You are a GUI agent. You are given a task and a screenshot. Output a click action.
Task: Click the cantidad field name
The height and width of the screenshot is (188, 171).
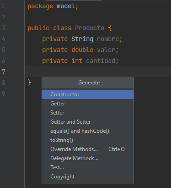[x=101, y=61]
